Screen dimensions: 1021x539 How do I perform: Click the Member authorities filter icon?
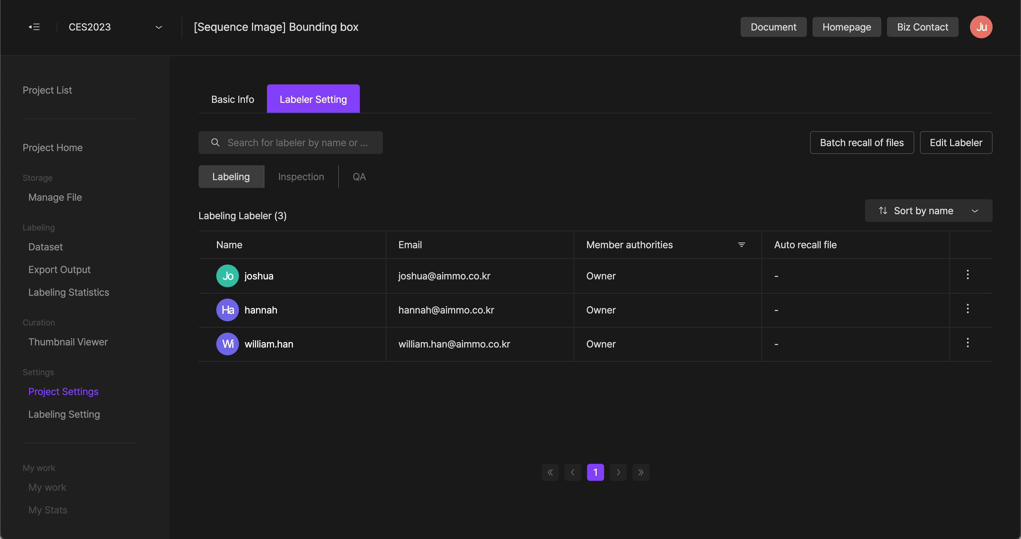click(741, 245)
